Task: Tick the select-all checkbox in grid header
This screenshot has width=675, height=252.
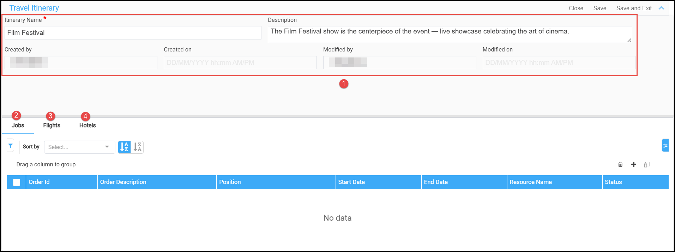Action: (x=17, y=182)
